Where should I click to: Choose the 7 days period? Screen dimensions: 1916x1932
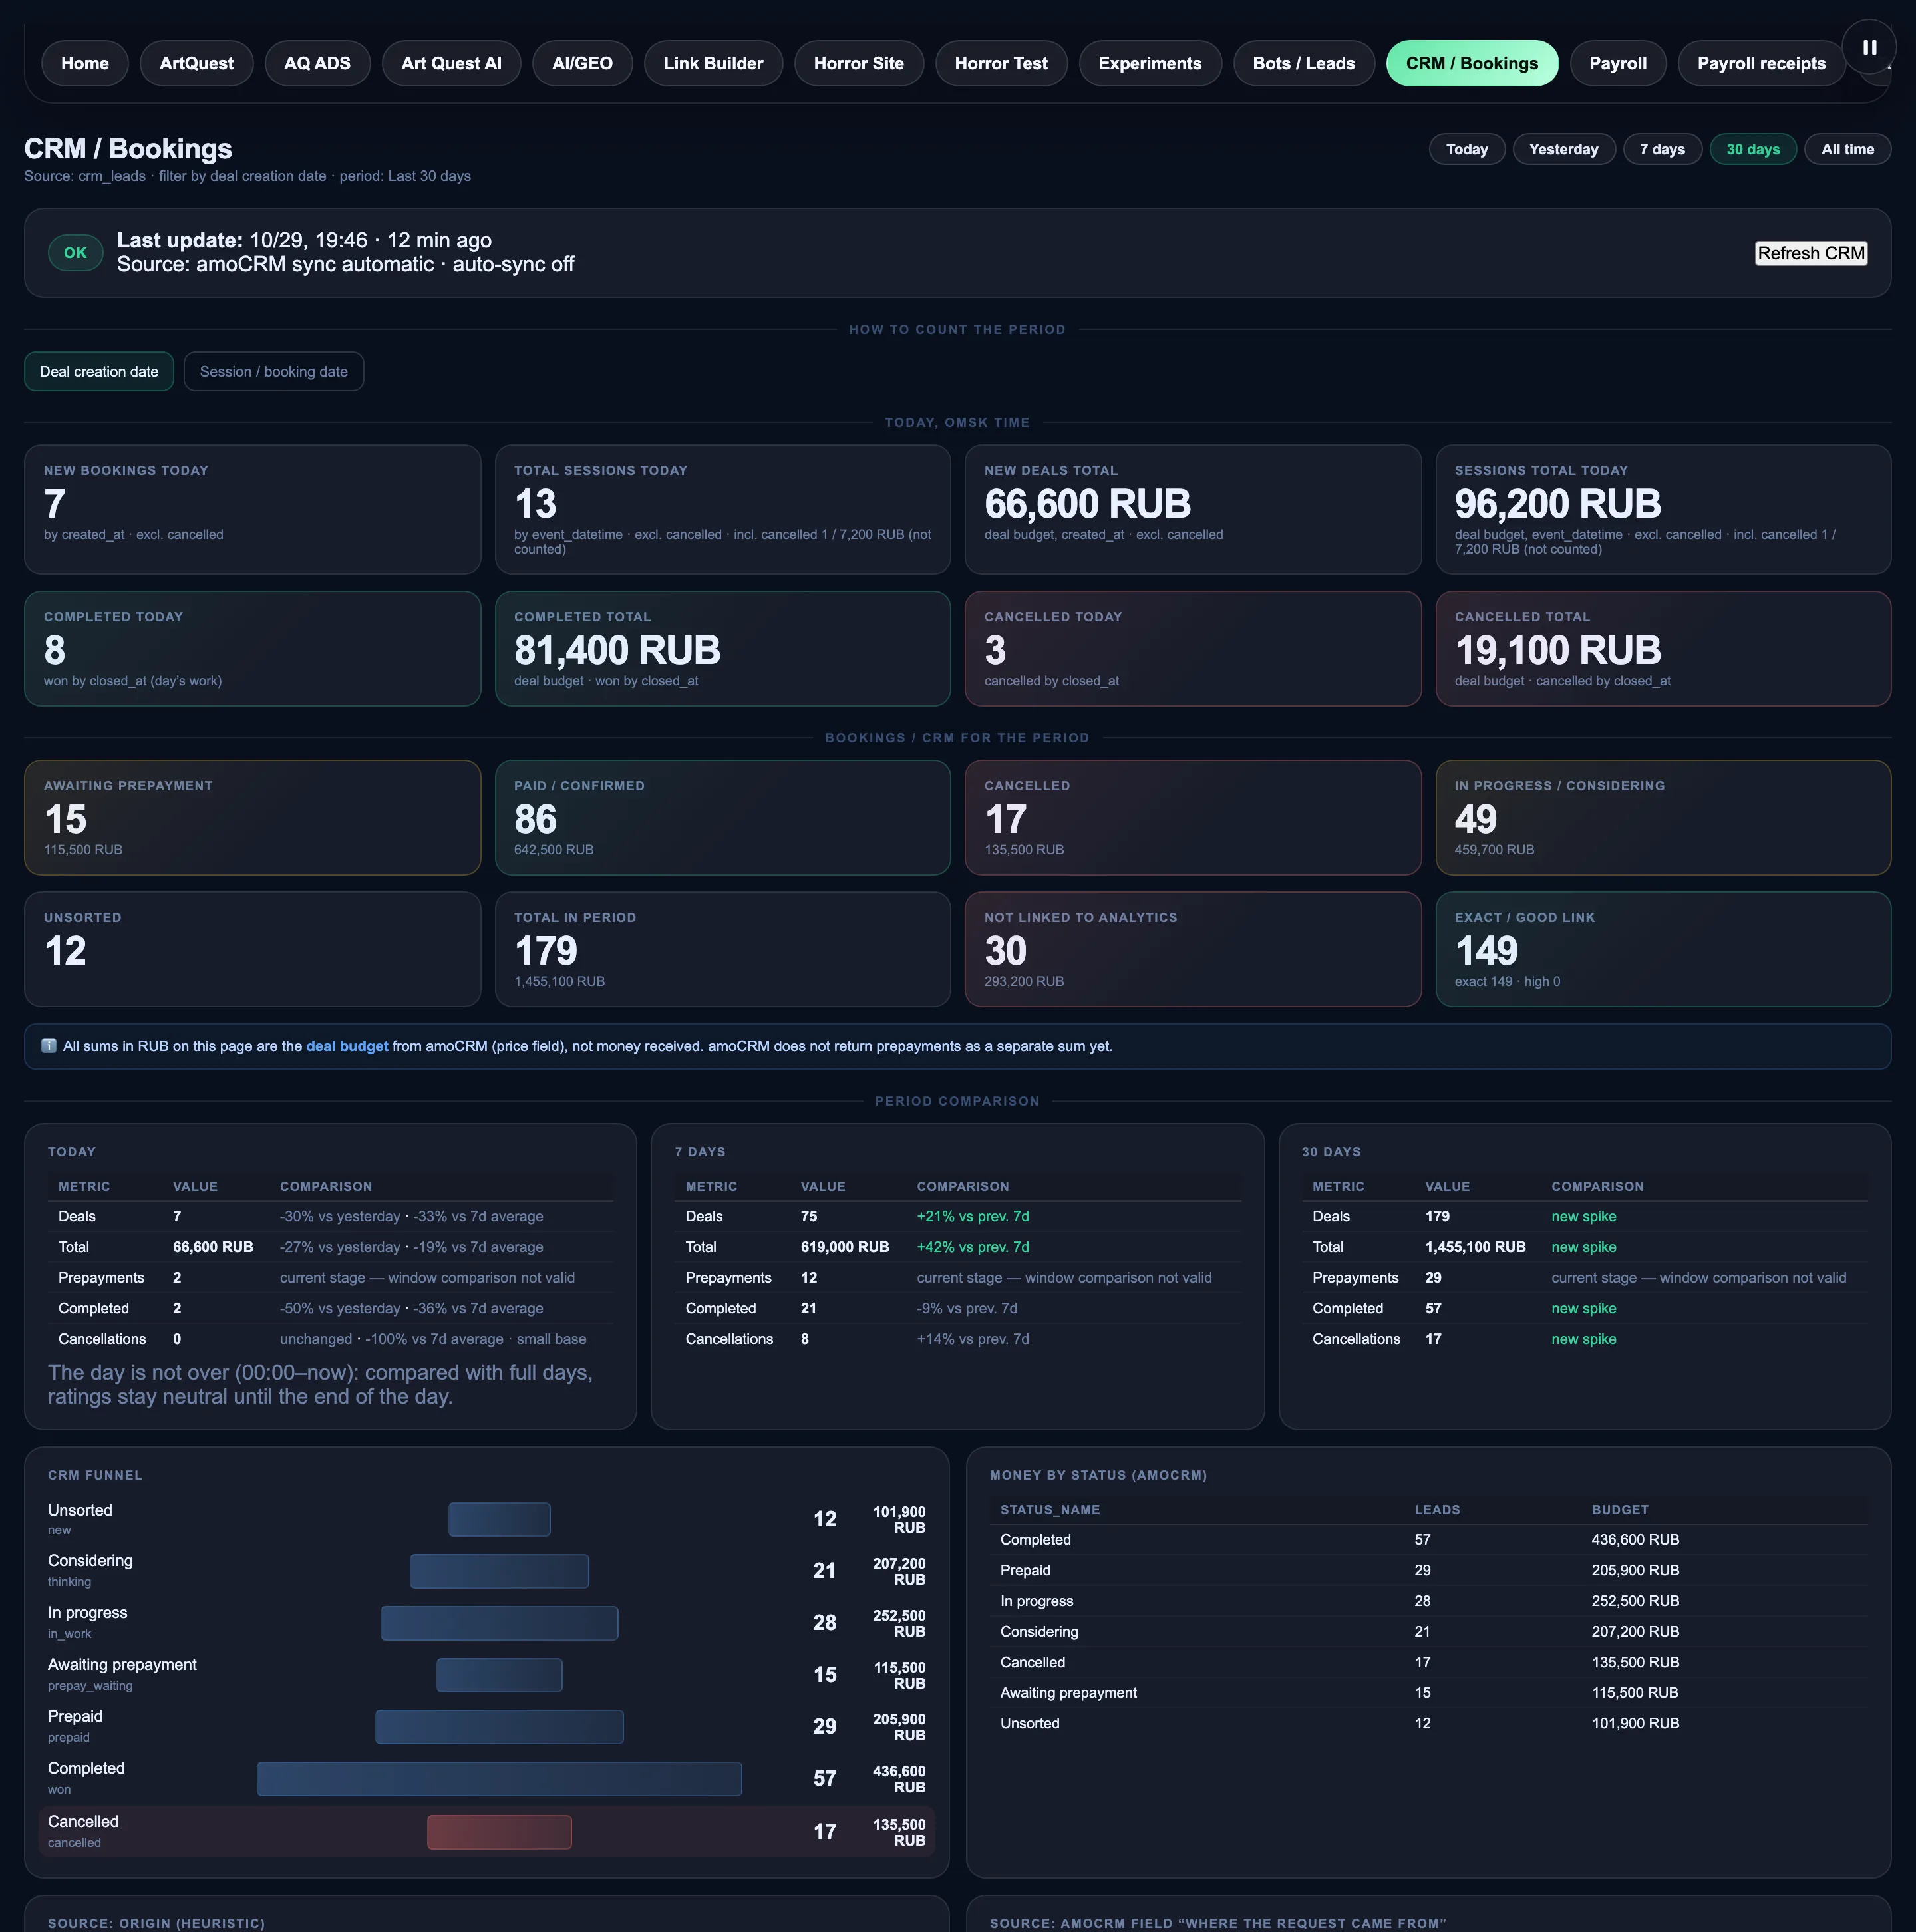1662,149
